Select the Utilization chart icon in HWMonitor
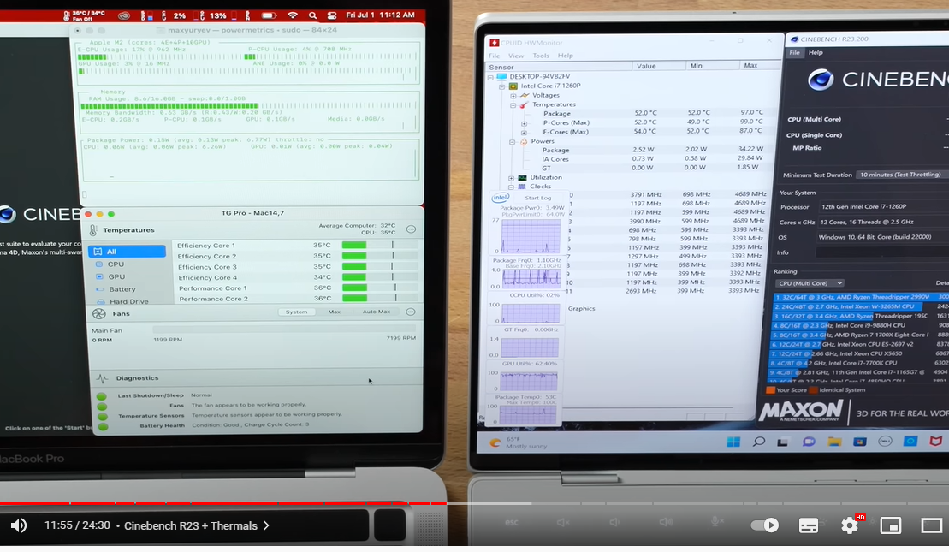The width and height of the screenshot is (949, 552). point(522,178)
